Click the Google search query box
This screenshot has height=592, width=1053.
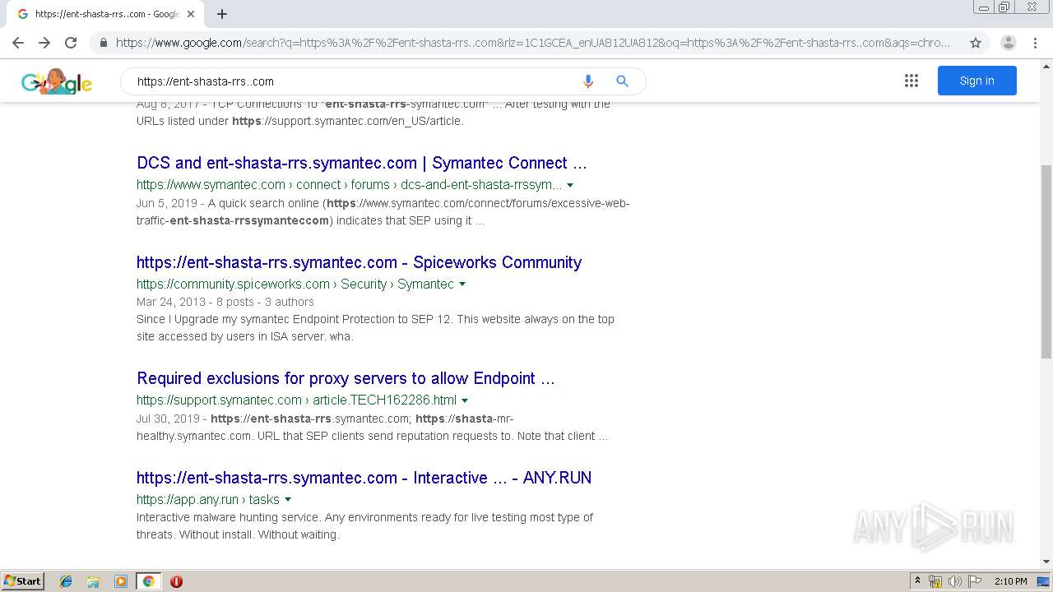pos(350,81)
